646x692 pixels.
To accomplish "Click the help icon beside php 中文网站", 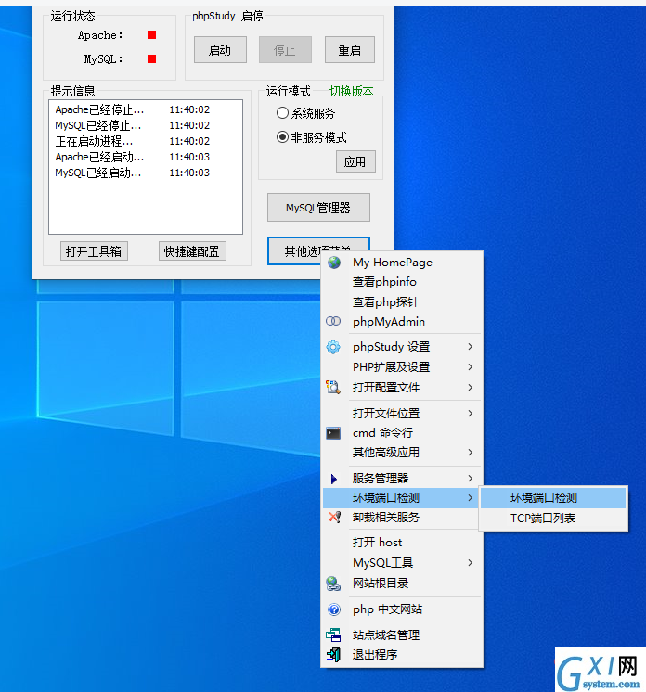I will pyautogui.click(x=334, y=609).
